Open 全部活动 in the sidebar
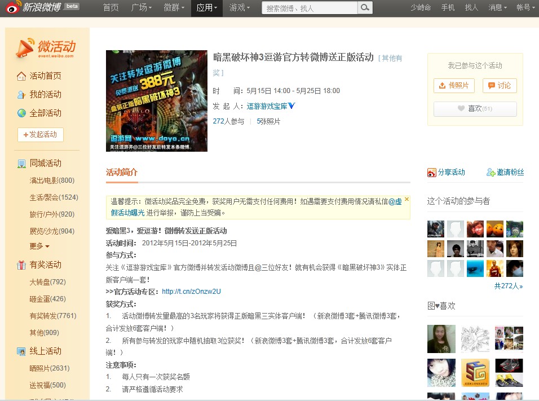 click(45, 113)
